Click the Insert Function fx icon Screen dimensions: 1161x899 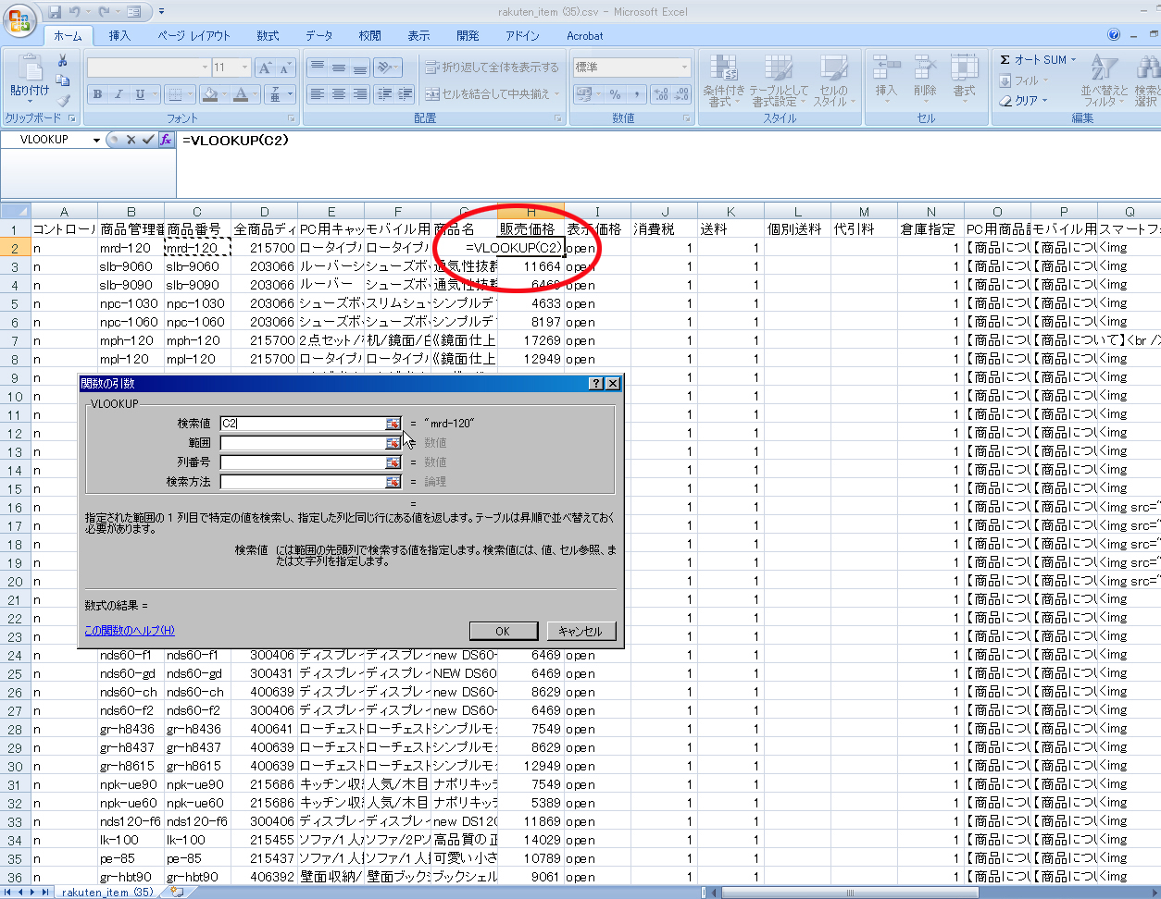(166, 140)
